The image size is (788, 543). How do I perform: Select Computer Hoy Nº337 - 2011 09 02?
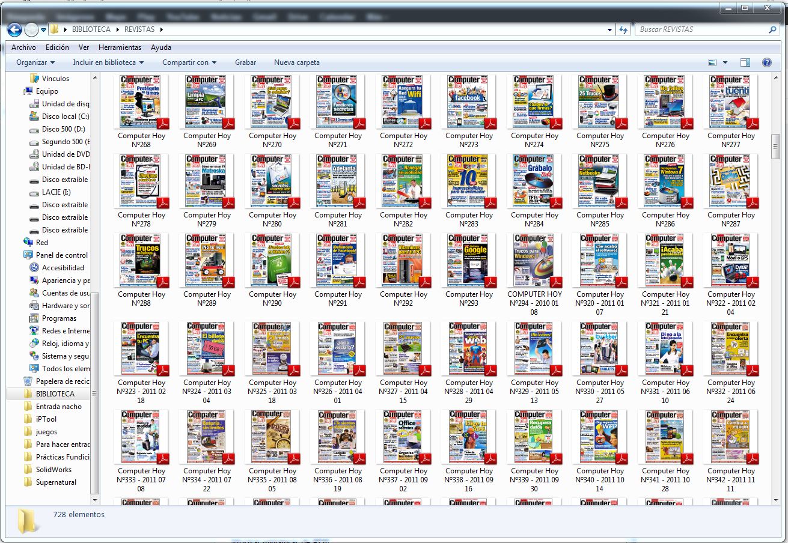tap(404, 452)
